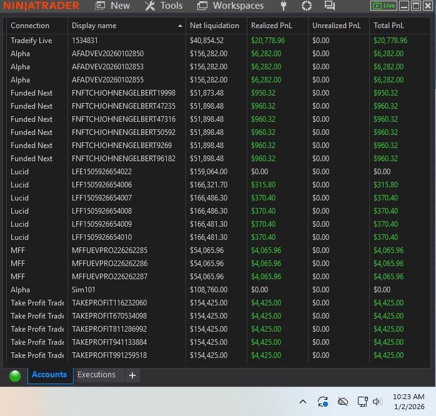Click the Tools wrench icon
This screenshot has height=416, width=436.
click(150, 6)
